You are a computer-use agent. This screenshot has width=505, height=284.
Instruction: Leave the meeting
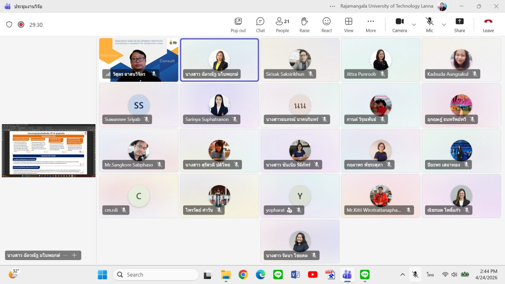[x=488, y=24]
